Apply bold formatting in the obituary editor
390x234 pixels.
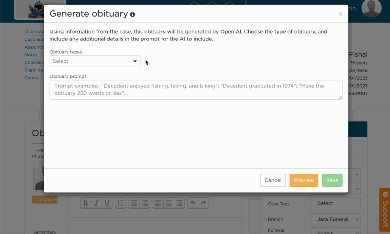(86, 203)
